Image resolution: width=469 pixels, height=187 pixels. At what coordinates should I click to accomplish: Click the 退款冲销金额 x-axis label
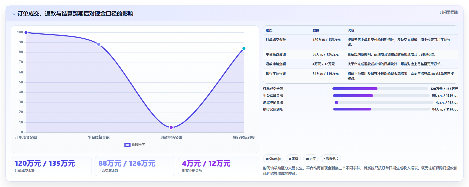tap(171, 137)
